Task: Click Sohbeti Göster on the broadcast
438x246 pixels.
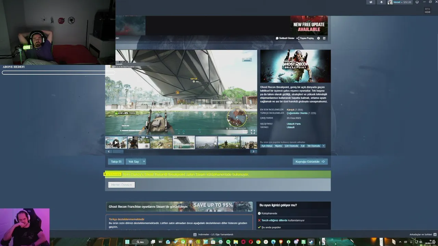Action: (285, 38)
